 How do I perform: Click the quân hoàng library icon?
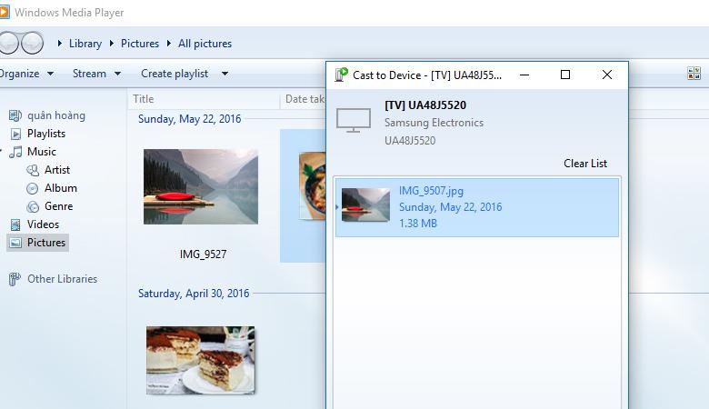[x=15, y=115]
